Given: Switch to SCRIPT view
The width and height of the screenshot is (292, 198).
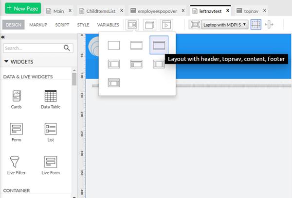Looking at the screenshot, I should coord(62,25).
